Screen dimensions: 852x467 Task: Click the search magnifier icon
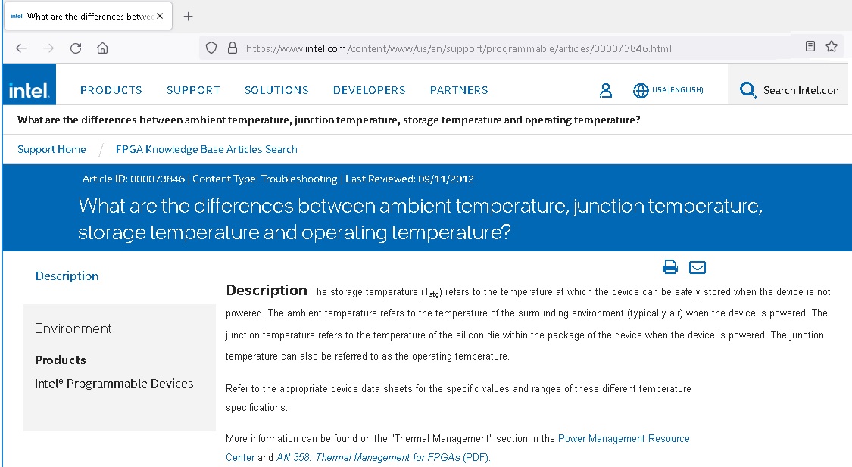(747, 90)
